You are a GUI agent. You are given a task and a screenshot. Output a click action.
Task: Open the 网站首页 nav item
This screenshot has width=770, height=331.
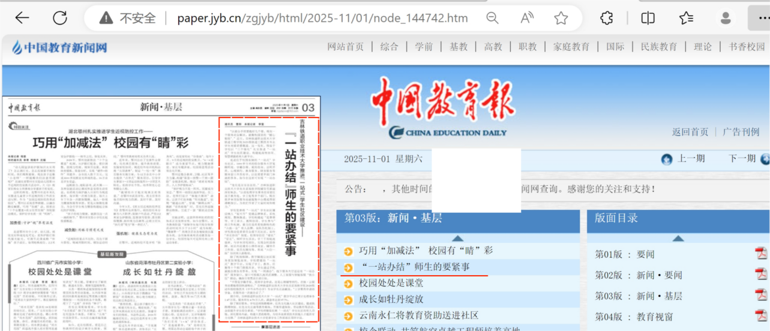346,47
